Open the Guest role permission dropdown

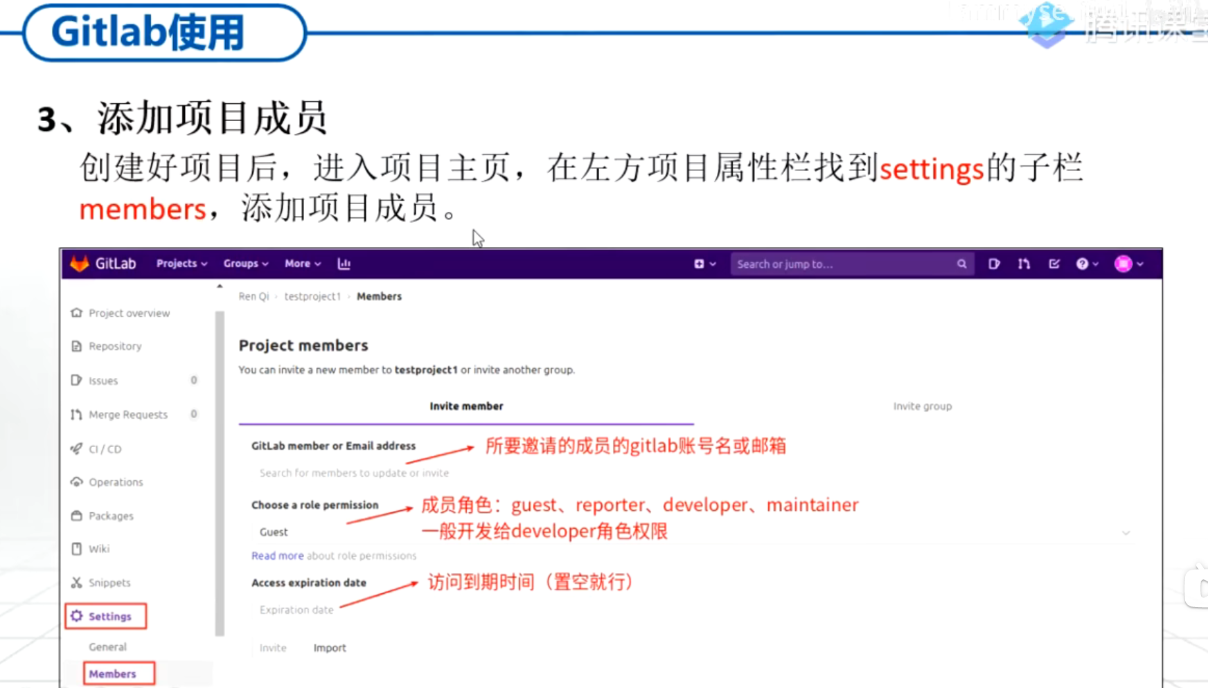coord(693,532)
